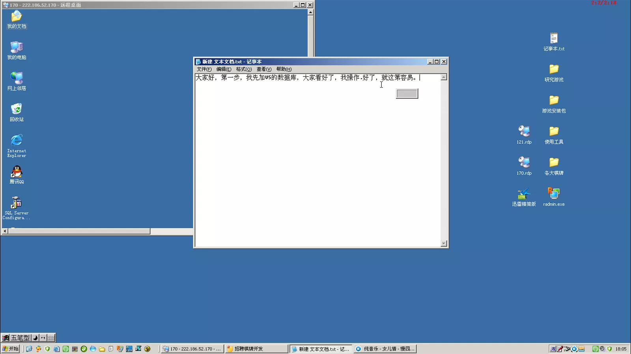Open the 开始 Start button
The width and height of the screenshot is (631, 354).
(x=11, y=349)
